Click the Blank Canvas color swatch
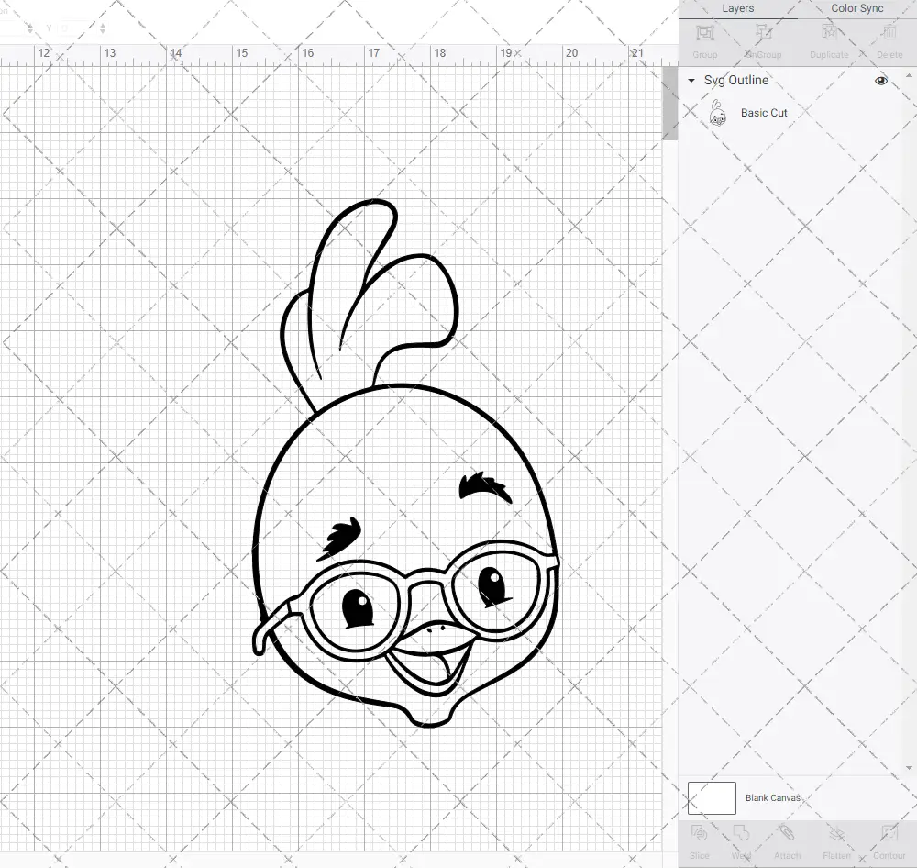Viewport: 917px width, 868px height. [711, 797]
